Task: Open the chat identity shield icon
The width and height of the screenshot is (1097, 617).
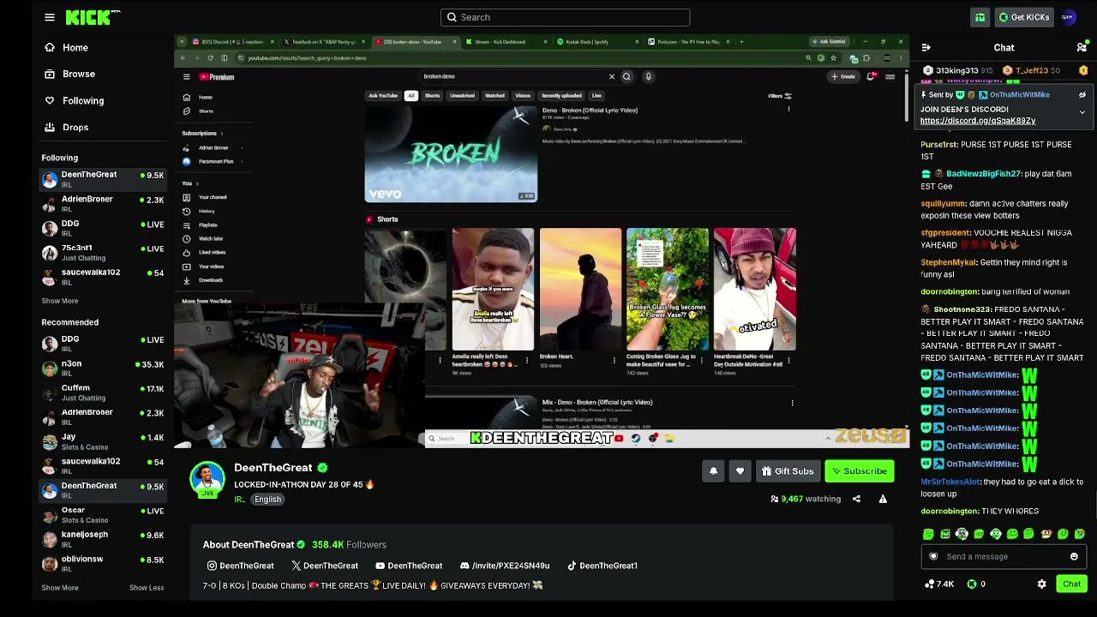Action: (934, 557)
